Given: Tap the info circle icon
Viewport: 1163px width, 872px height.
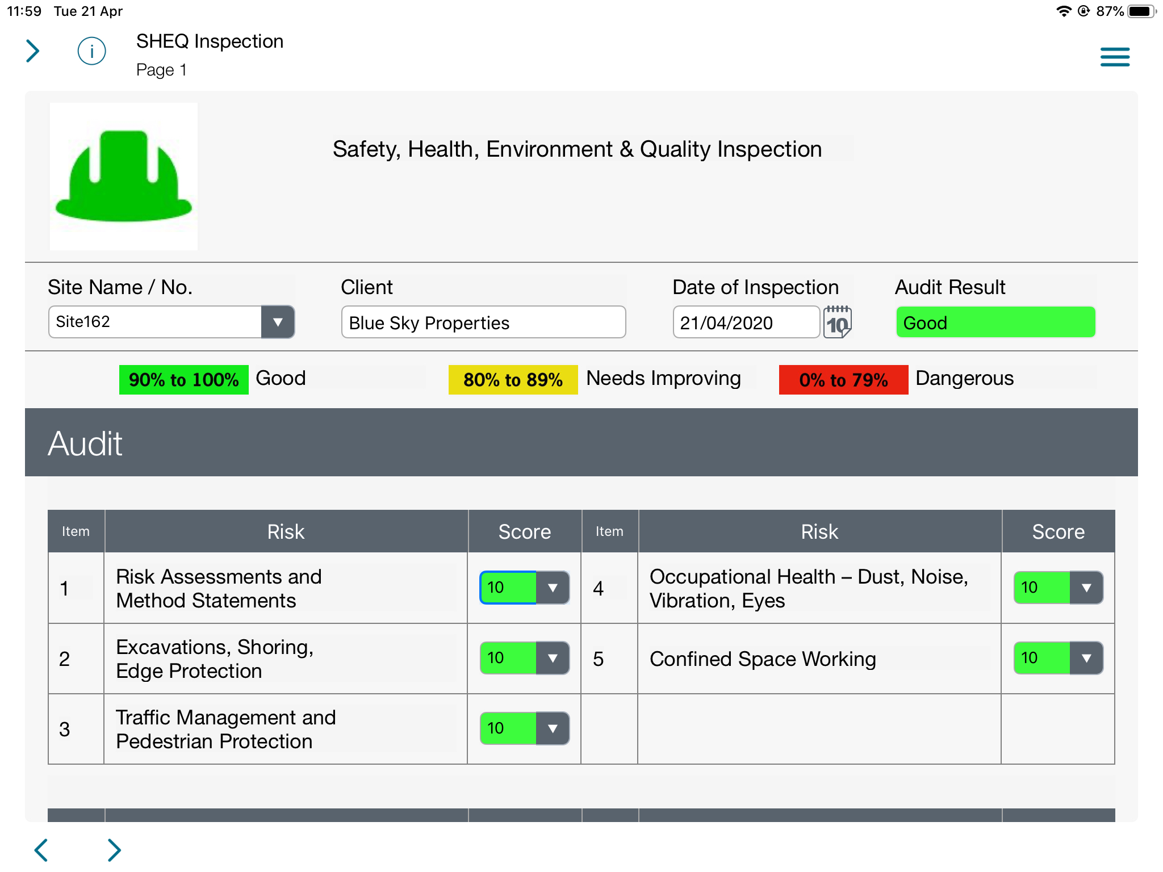Looking at the screenshot, I should 91,52.
